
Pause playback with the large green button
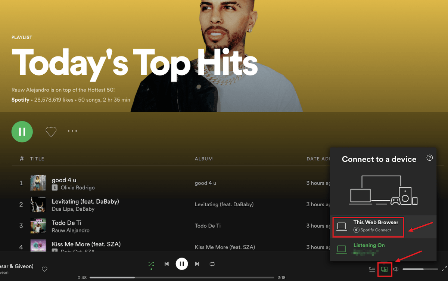coord(22,131)
